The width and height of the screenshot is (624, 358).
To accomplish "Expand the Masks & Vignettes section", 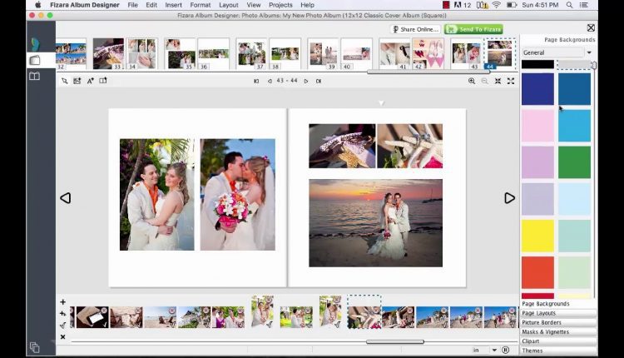I will point(557,331).
